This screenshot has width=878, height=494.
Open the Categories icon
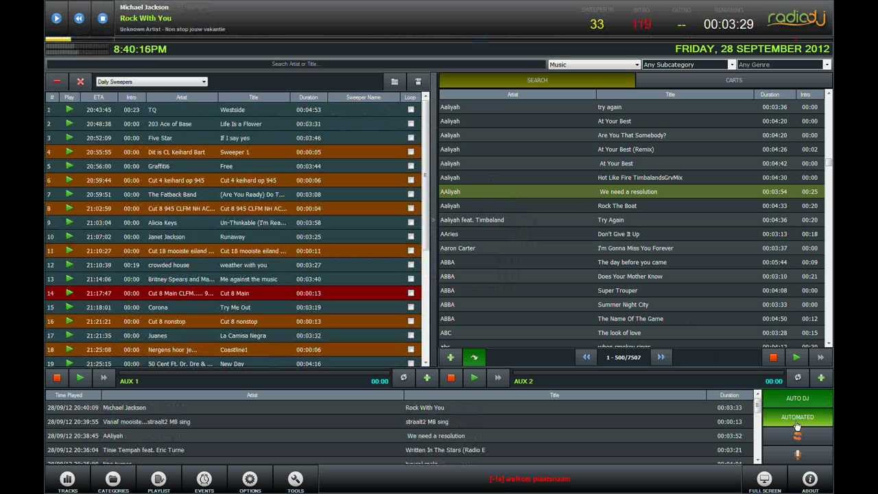tap(113, 482)
